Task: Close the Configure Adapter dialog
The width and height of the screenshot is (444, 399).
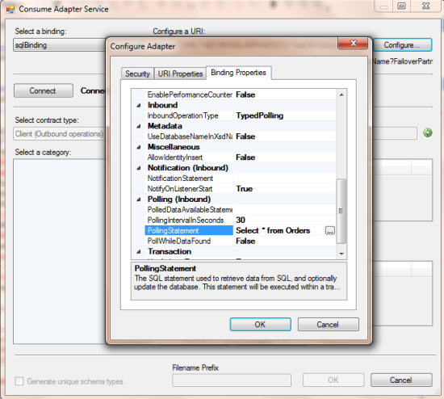Action: pyautogui.click(x=353, y=44)
